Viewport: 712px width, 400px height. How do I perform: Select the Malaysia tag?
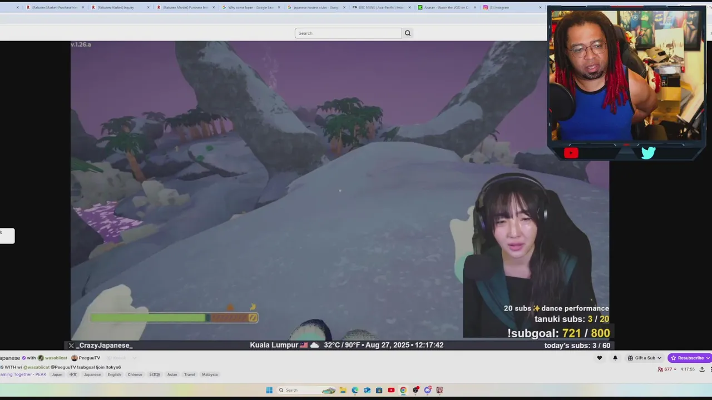pyautogui.click(x=210, y=374)
